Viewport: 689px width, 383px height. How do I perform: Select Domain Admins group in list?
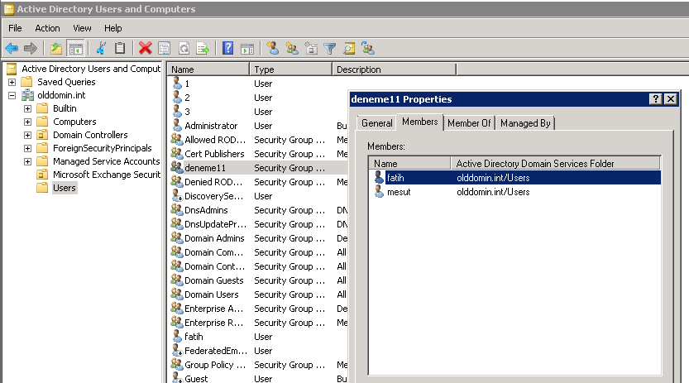(x=213, y=238)
